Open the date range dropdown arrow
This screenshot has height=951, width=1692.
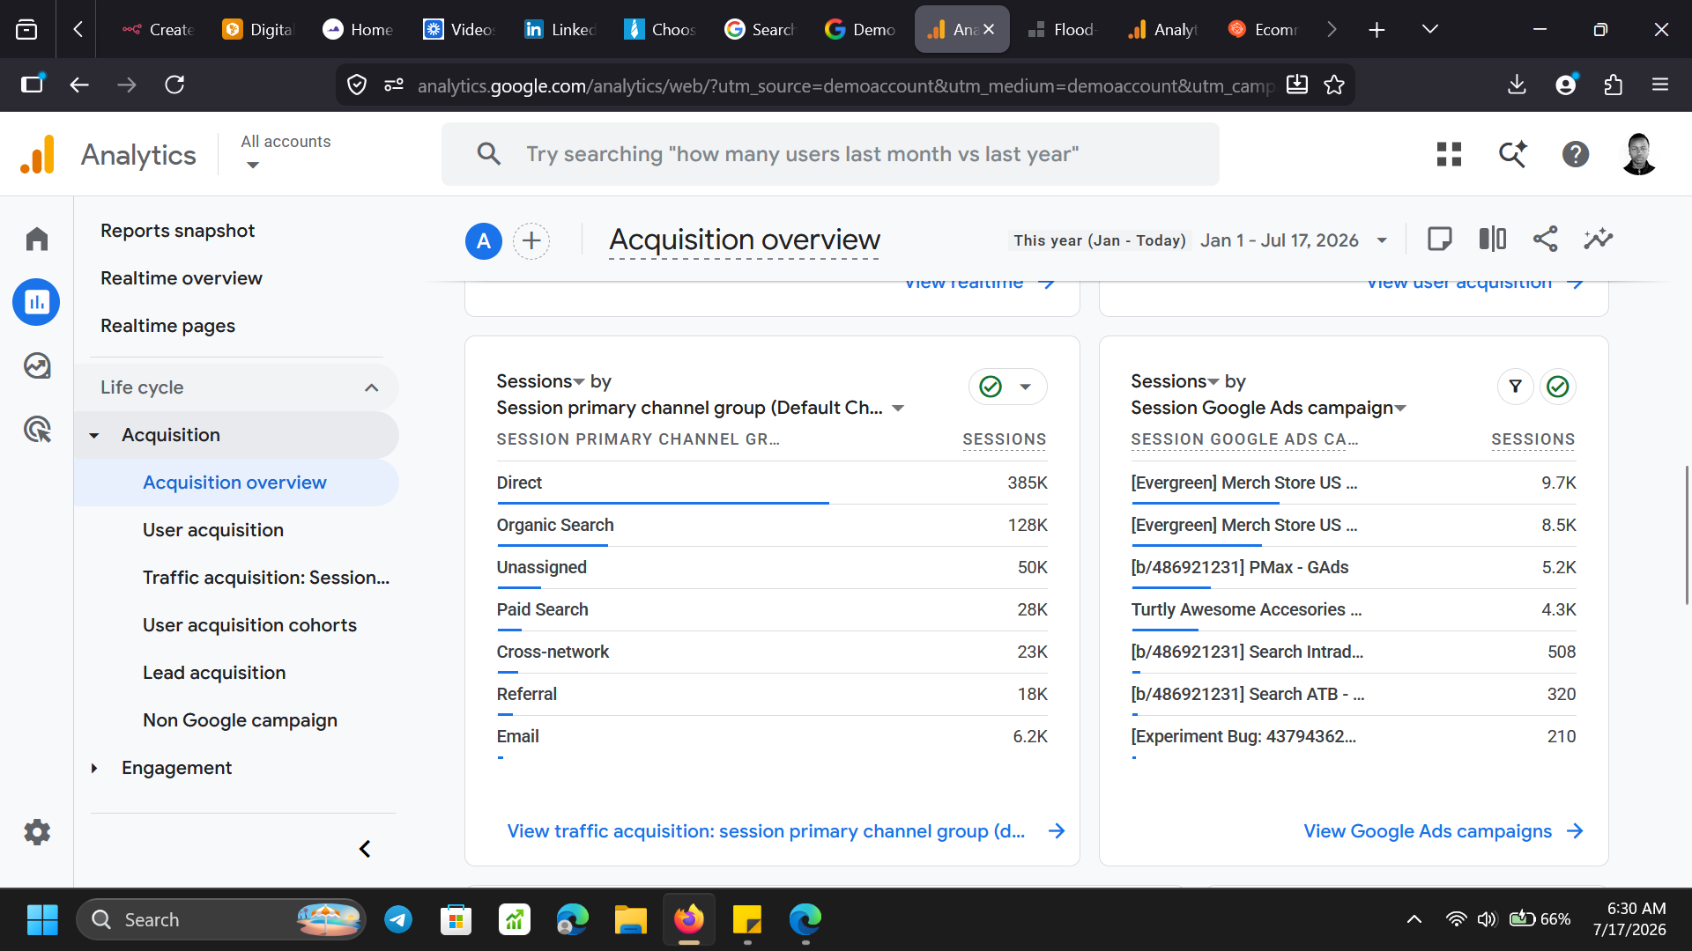click(x=1382, y=240)
